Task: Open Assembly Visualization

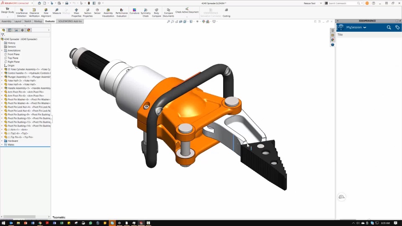Action: (108, 13)
